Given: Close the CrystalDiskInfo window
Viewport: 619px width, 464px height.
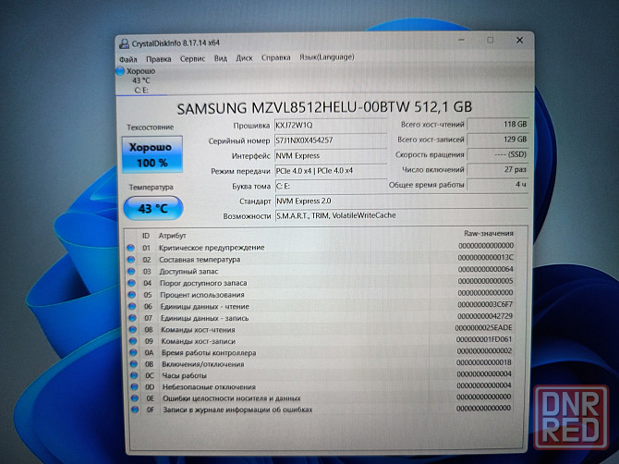Looking at the screenshot, I should [x=519, y=41].
